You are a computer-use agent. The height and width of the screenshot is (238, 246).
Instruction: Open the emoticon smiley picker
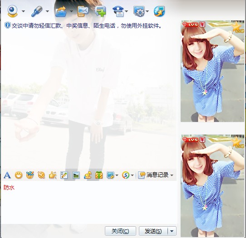[x=19, y=175]
